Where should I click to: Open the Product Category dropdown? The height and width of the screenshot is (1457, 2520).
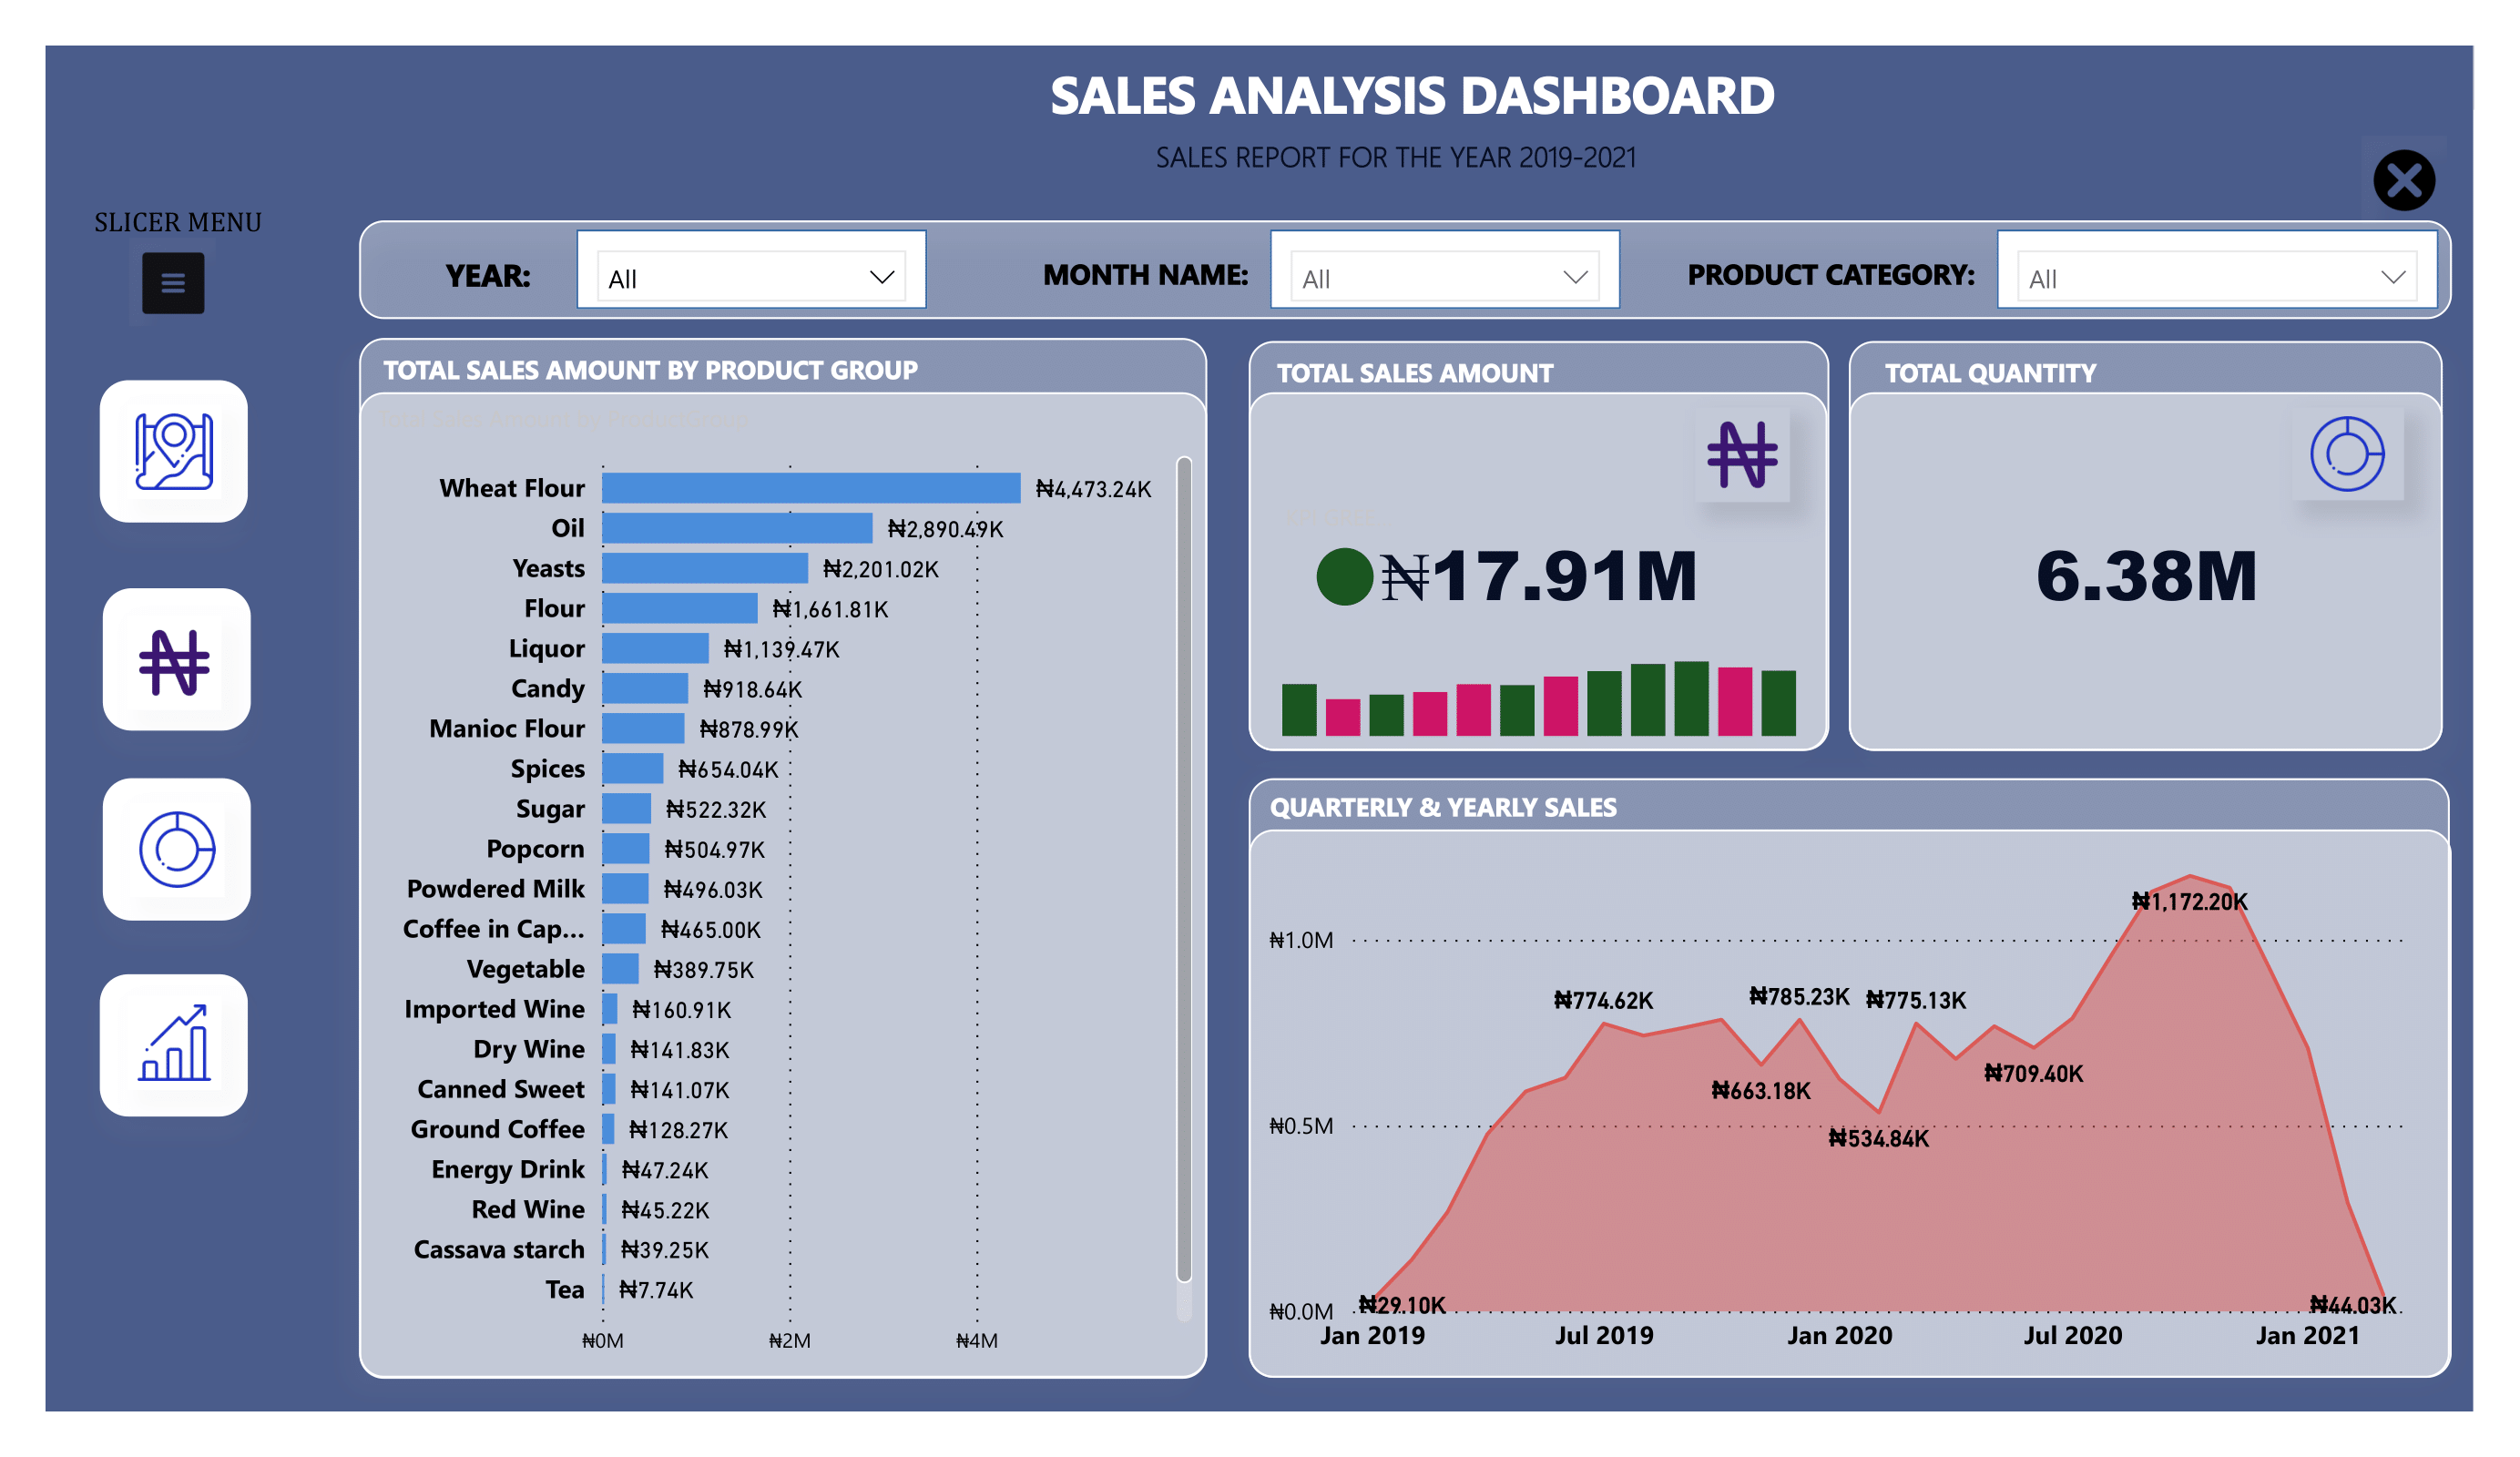coord(2216,278)
